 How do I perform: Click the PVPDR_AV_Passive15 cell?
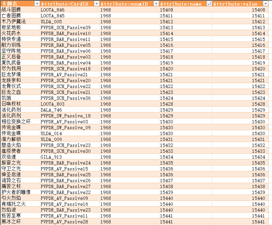(x=70, y=169)
